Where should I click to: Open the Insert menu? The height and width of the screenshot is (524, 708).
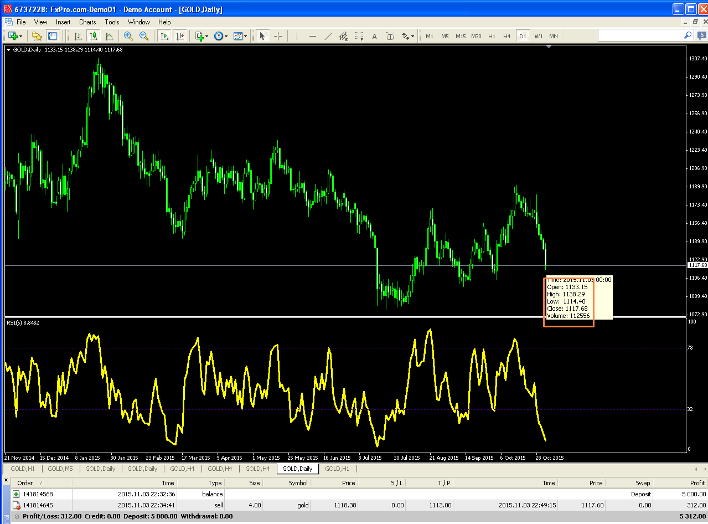[x=63, y=22]
